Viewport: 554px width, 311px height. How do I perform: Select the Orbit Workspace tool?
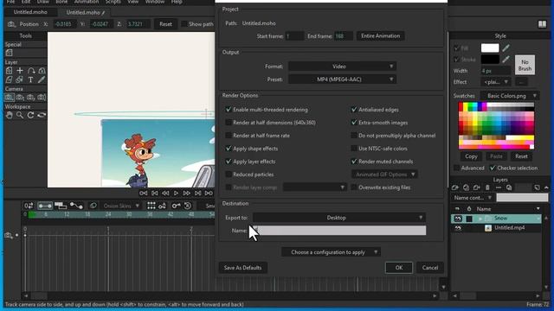(42, 115)
